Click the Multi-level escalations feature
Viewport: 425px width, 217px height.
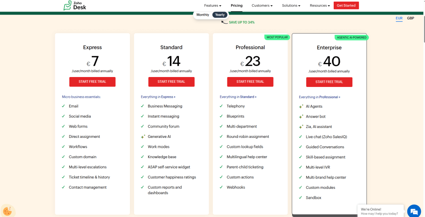[x=88, y=167]
